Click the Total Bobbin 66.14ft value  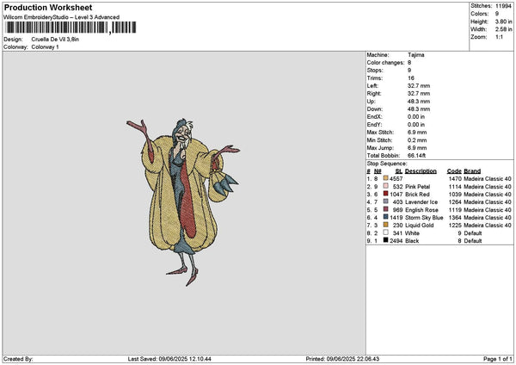419,155
